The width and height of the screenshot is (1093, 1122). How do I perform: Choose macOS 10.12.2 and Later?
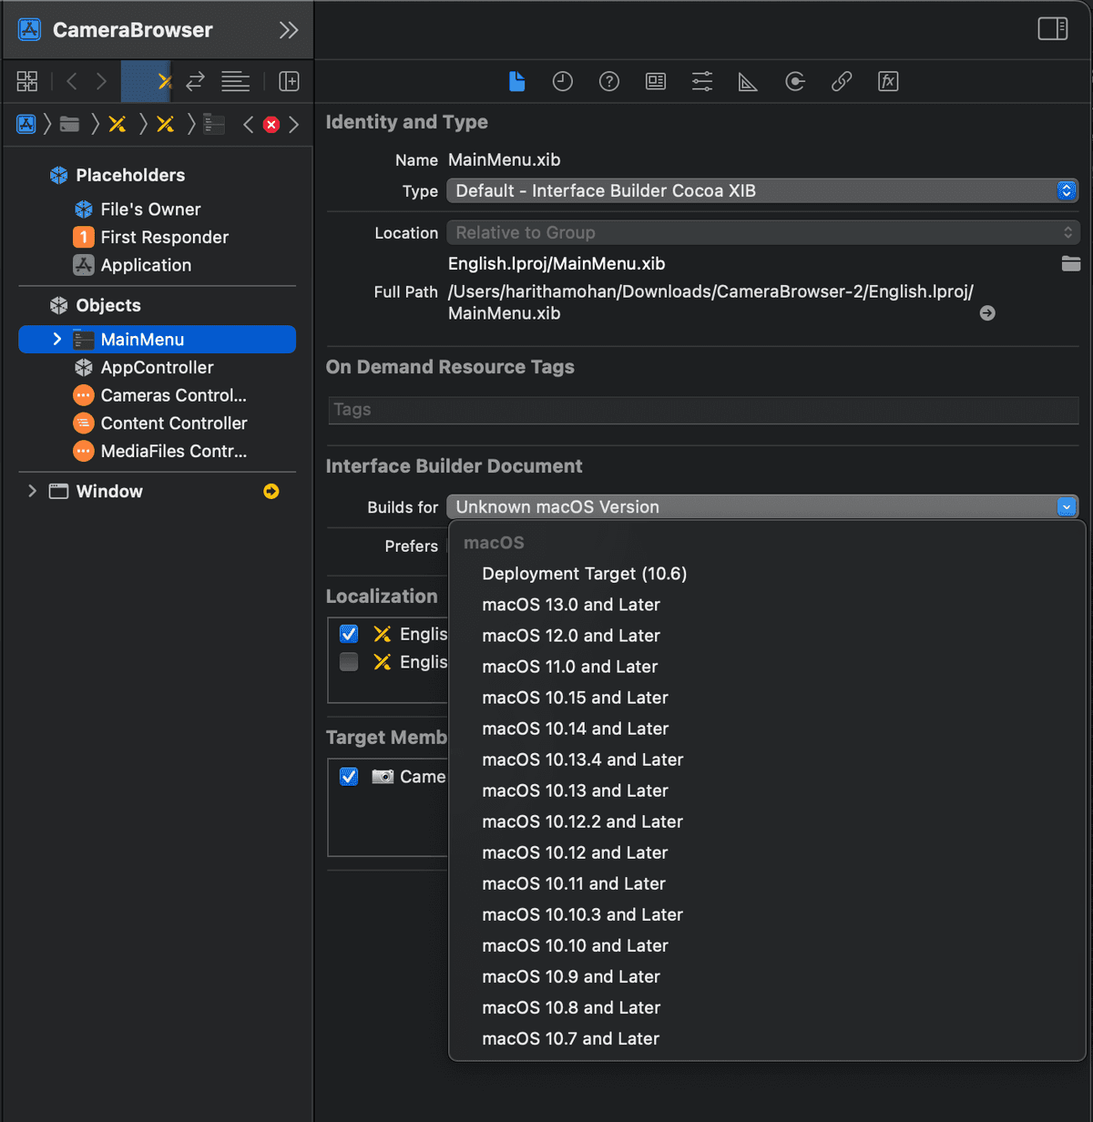pyautogui.click(x=767, y=821)
